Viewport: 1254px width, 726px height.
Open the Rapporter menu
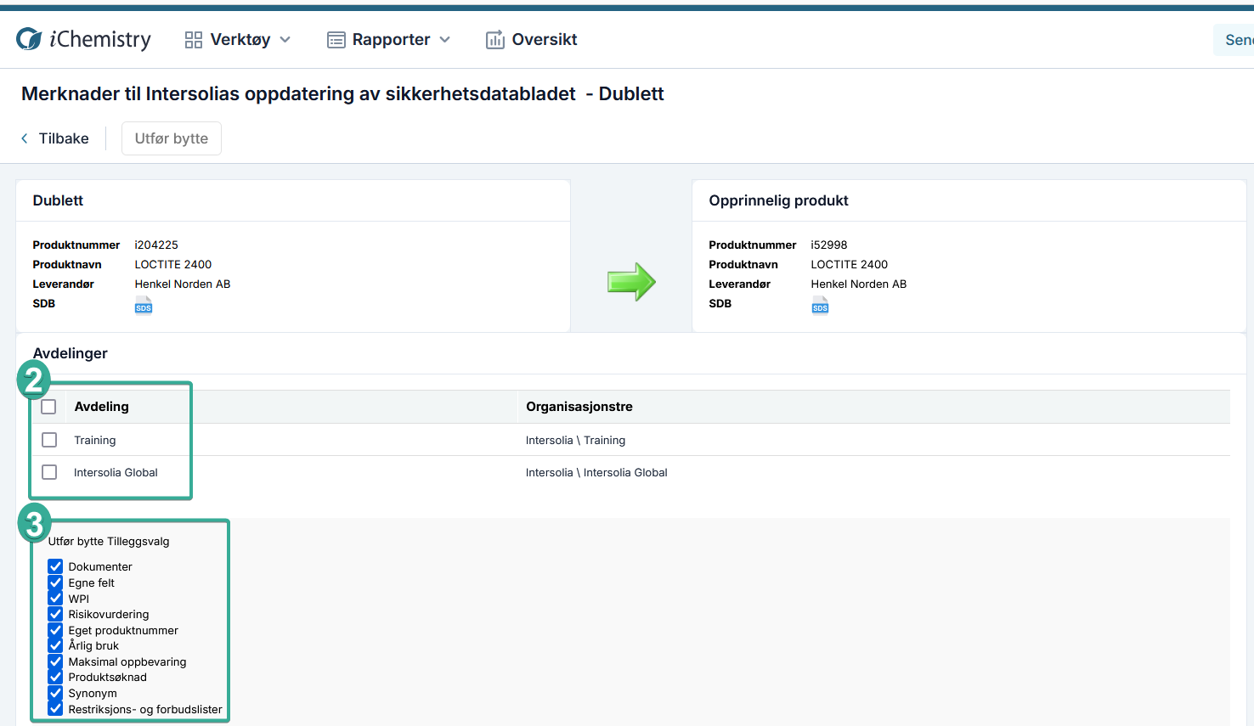pos(389,40)
